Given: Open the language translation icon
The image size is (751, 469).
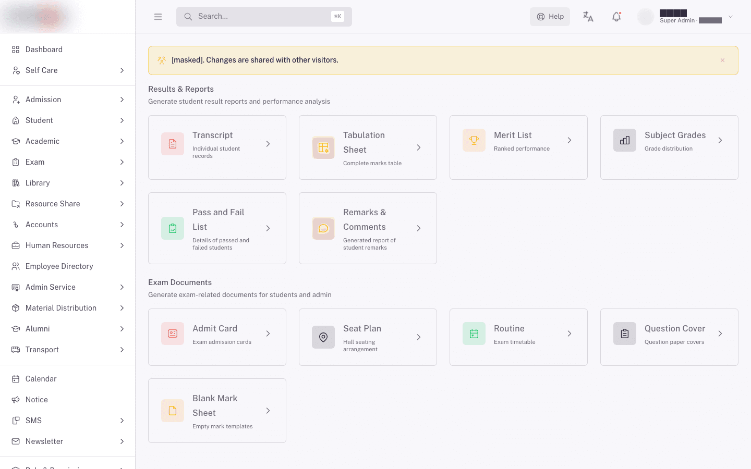Looking at the screenshot, I should point(588,17).
